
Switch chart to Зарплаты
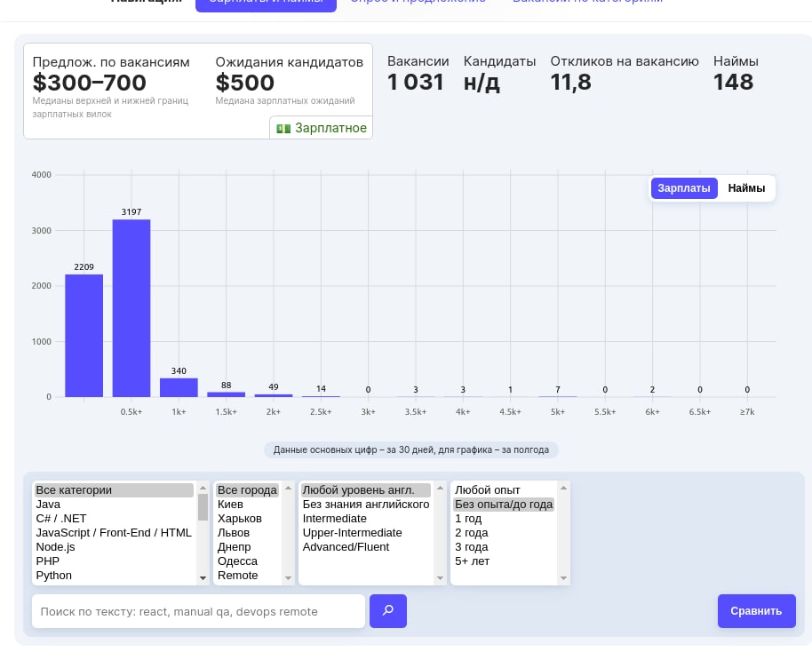click(683, 188)
